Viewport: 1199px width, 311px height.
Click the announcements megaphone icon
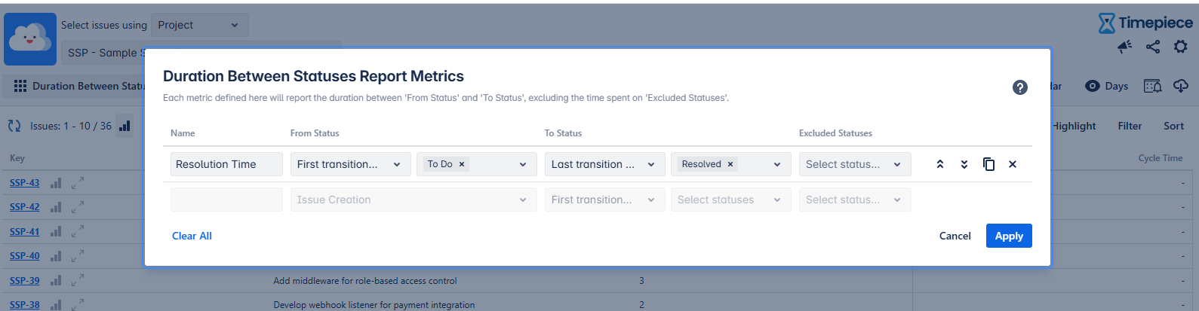pyautogui.click(x=1124, y=47)
